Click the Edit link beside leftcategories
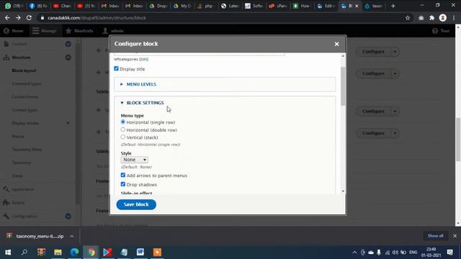The height and width of the screenshot is (259, 461). [x=143, y=59]
